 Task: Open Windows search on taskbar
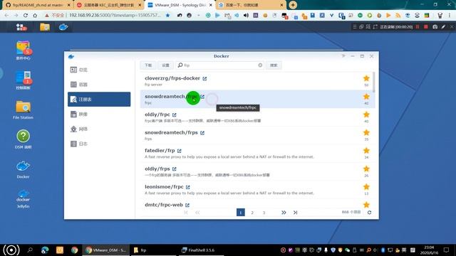(x=30, y=250)
